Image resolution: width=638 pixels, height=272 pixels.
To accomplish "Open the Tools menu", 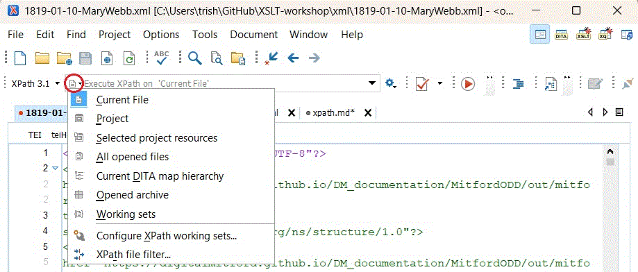I will (x=205, y=35).
